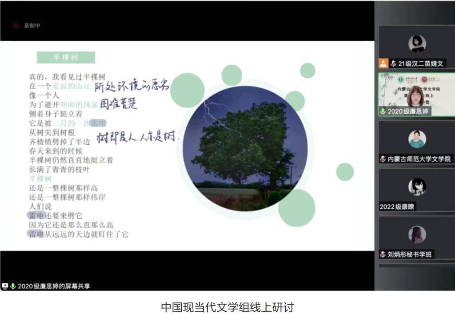Screen dimensions: 455x314
Task: Click the orange host icon beside 21级汉二苗婧文
Action: pos(383,64)
